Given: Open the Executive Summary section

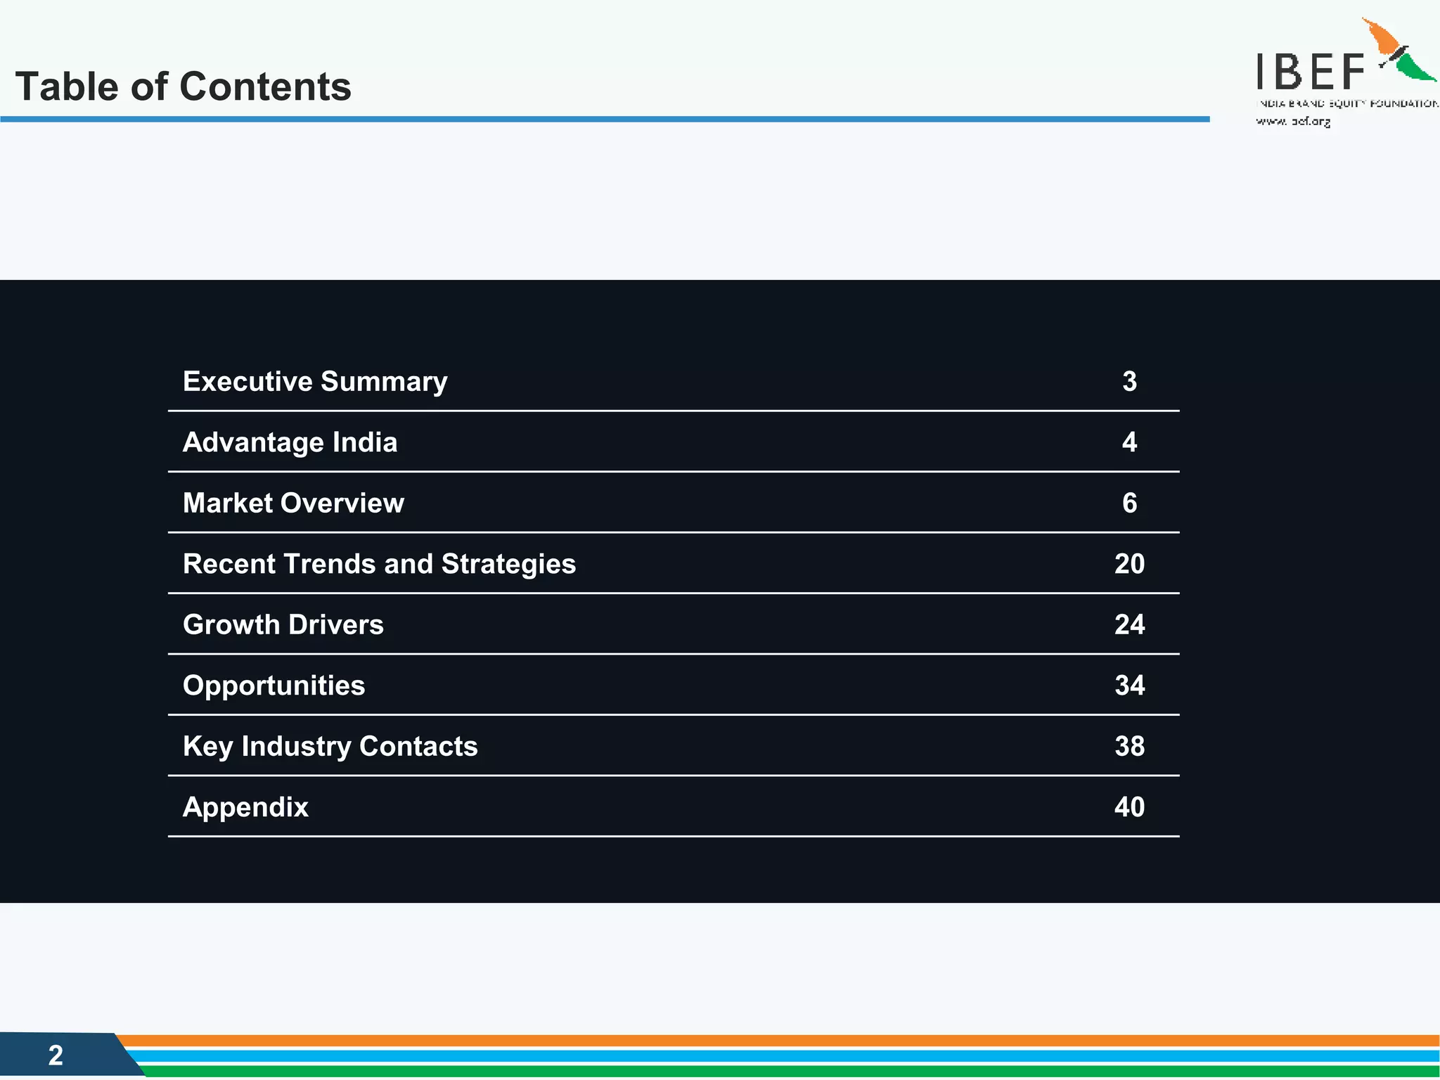Looking at the screenshot, I should click(x=315, y=381).
